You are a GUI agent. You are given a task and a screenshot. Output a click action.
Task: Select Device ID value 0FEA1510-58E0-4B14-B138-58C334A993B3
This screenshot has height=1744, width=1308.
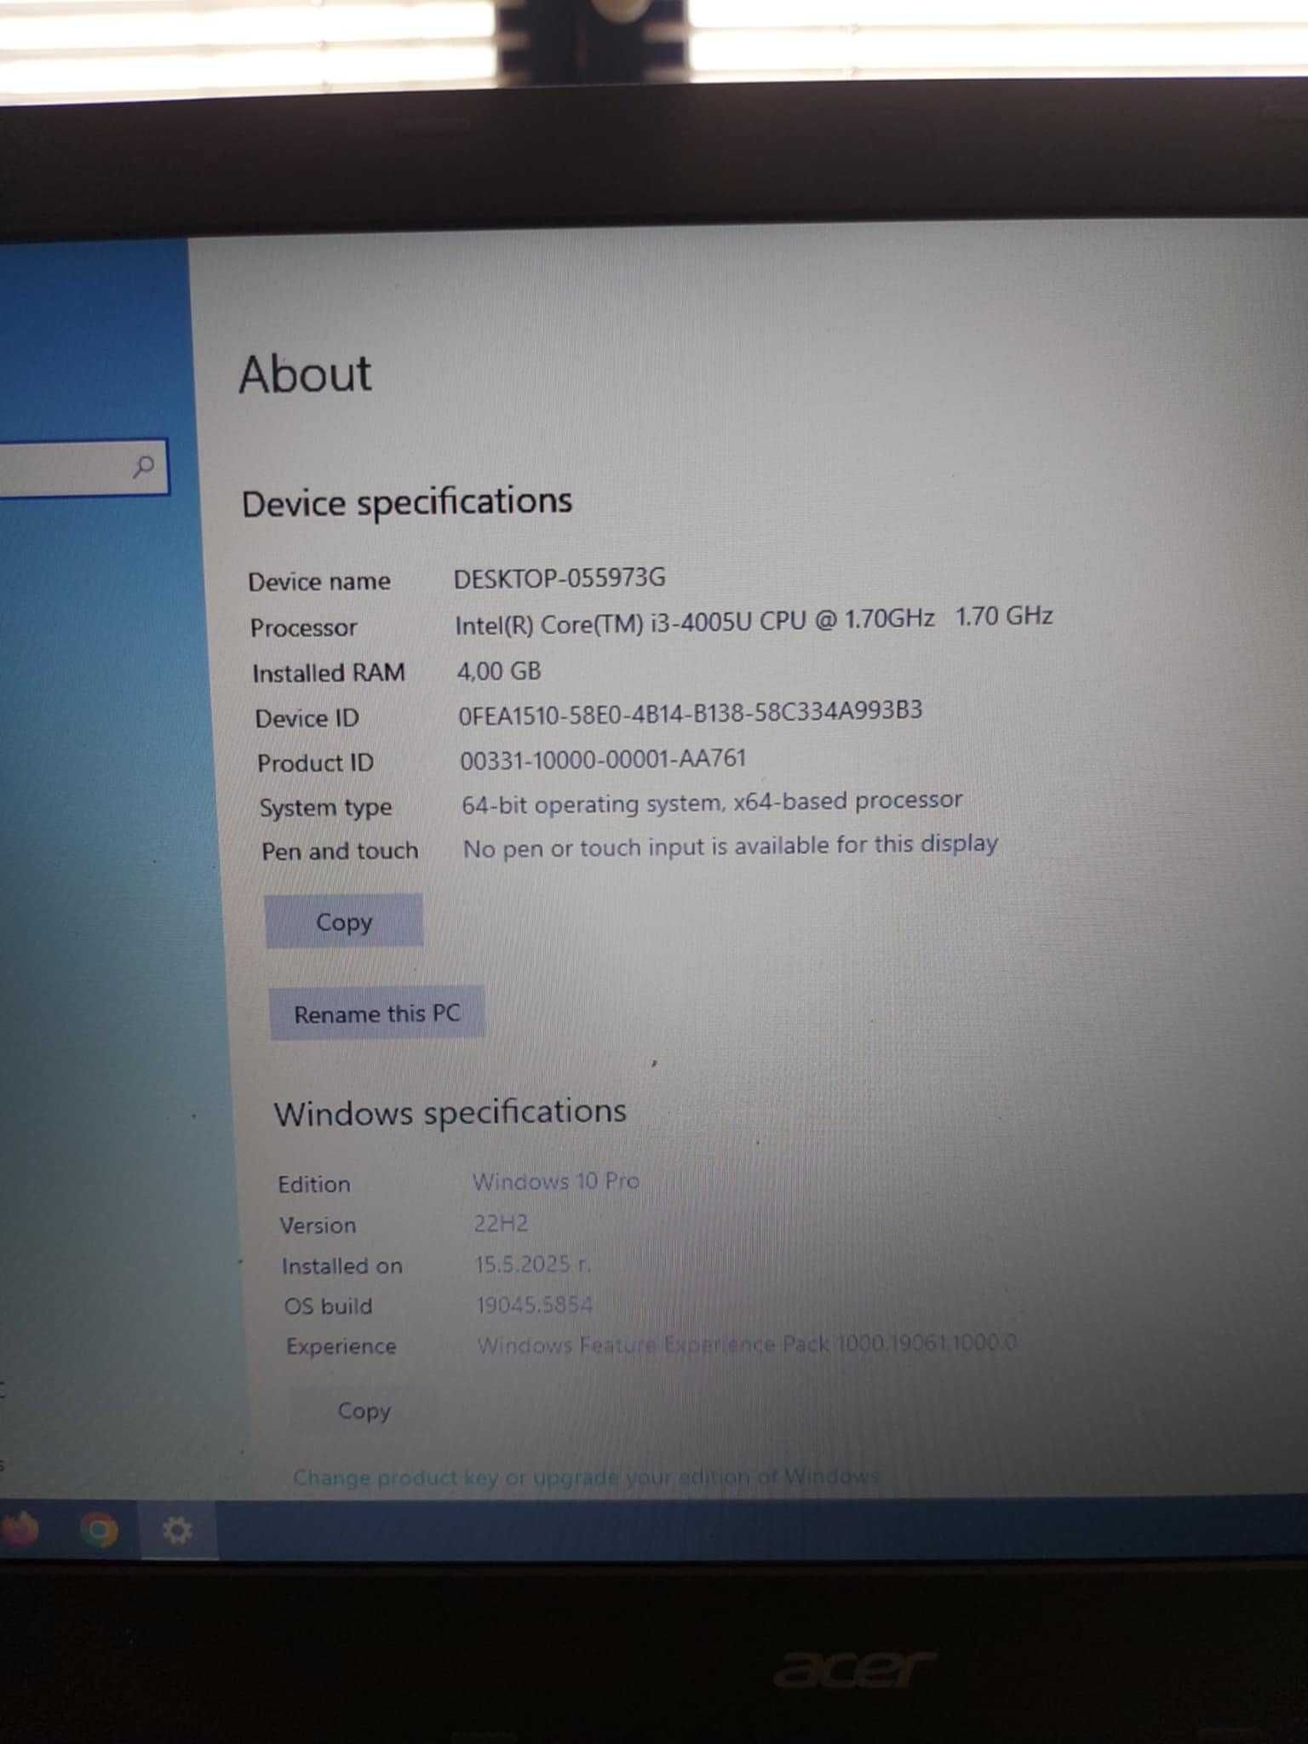(691, 712)
